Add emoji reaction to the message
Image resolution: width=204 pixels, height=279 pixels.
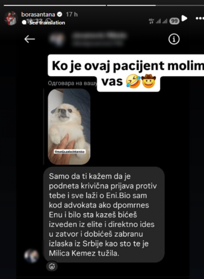tap(52, 266)
